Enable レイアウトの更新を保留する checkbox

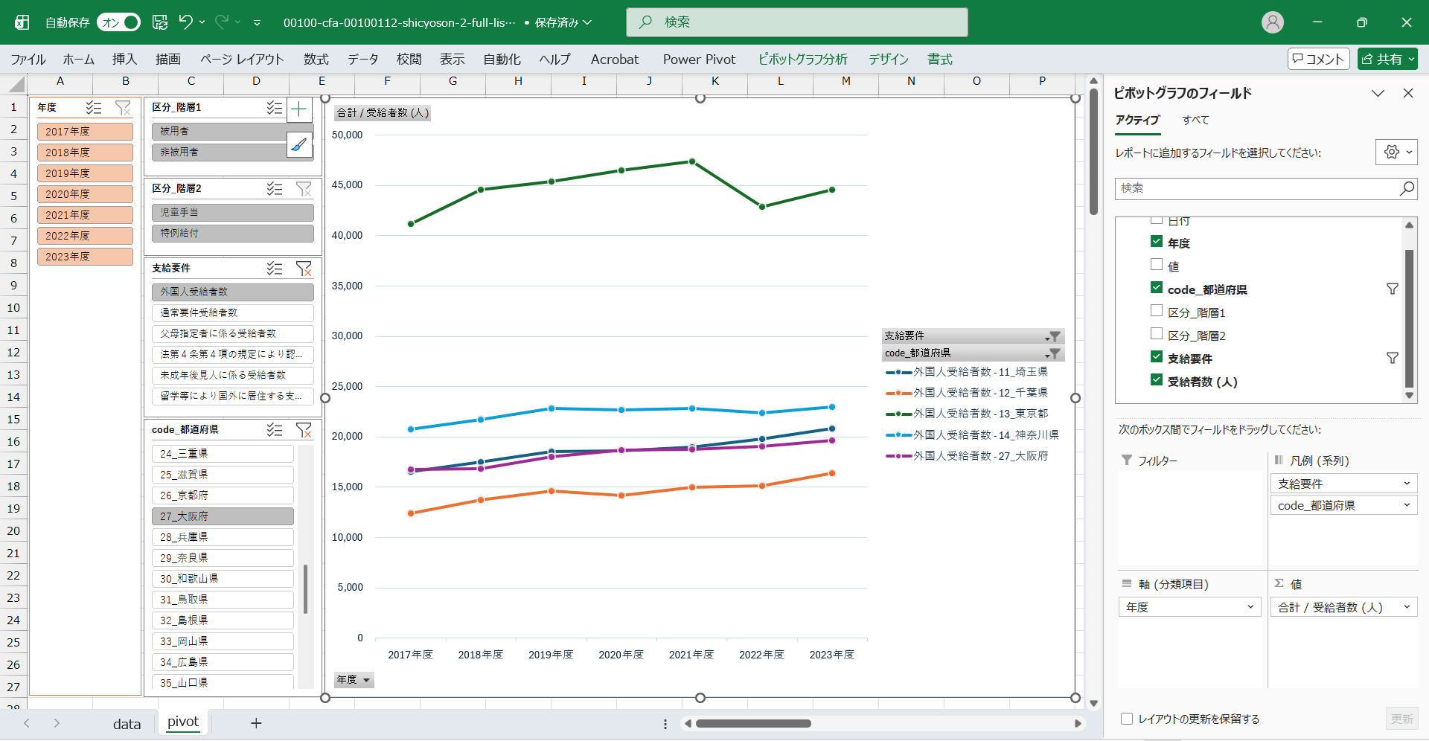(1127, 719)
